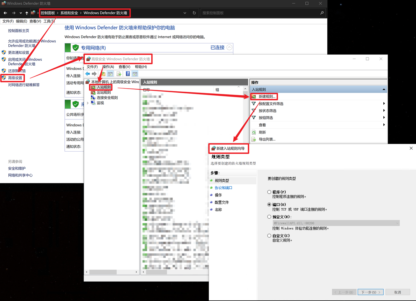Click the 导出列表 icon in the actions pane
The image size is (416, 301).
click(x=254, y=139)
